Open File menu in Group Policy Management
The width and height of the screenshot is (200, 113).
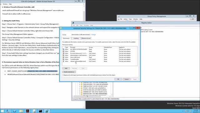[x=121, y=19]
